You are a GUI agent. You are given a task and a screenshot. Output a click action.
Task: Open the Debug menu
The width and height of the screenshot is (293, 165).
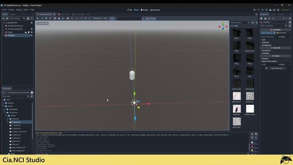19,10
